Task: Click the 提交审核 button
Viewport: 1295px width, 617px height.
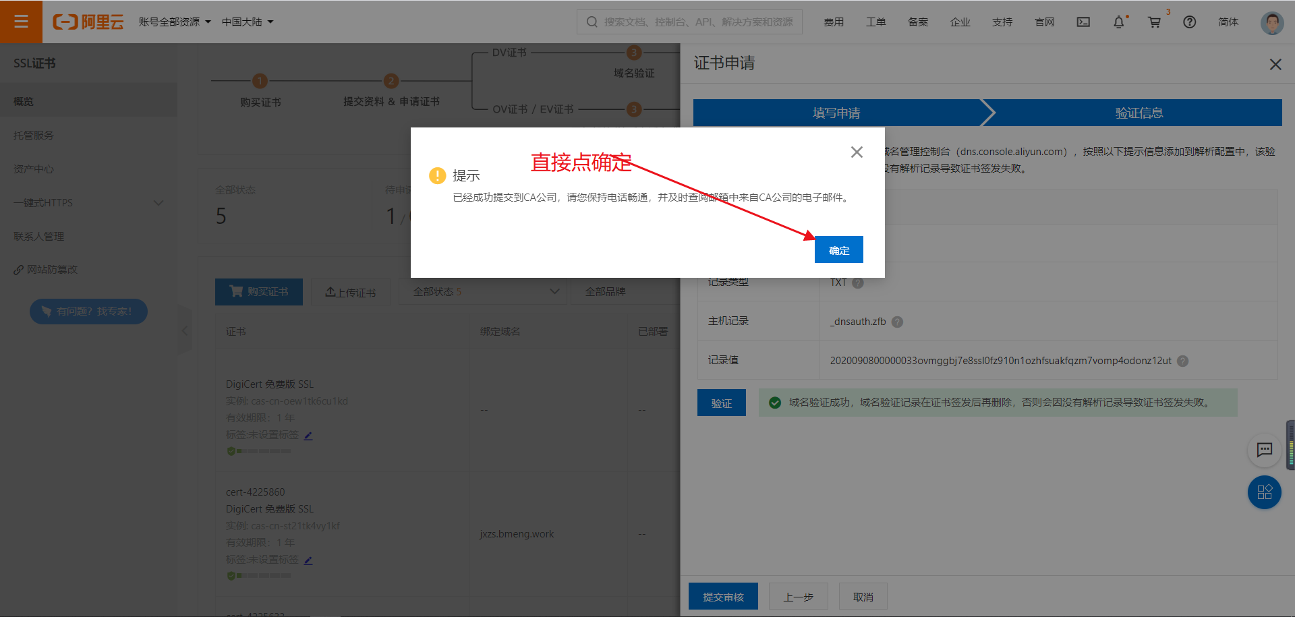Action: (x=723, y=597)
